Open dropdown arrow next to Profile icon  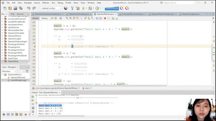coord(101,8)
